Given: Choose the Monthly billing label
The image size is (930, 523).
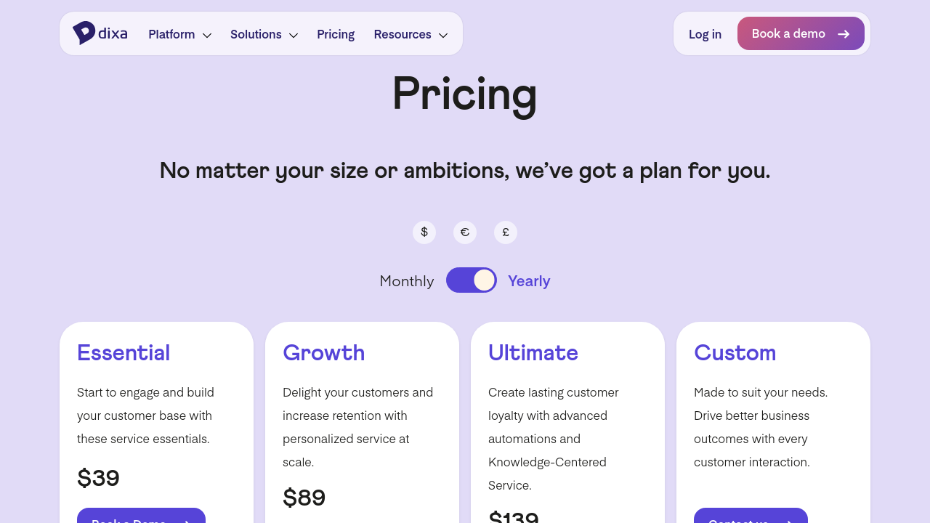Looking at the screenshot, I should click(407, 281).
